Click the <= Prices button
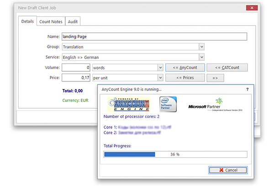This screenshot has height=186, width=274. [184, 78]
